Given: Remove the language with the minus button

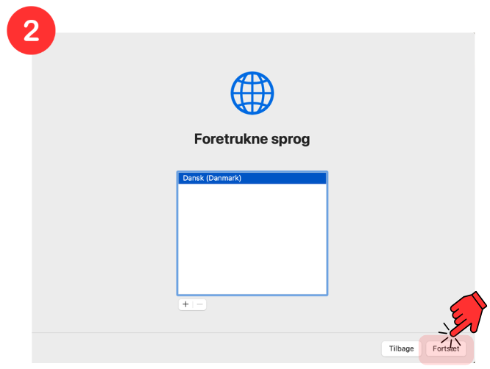Looking at the screenshot, I should [199, 304].
